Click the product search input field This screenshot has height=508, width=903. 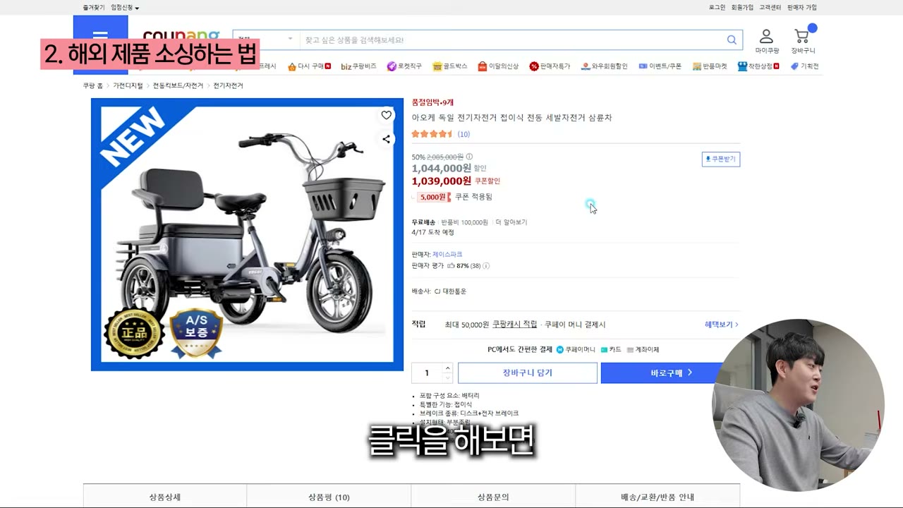click(512, 40)
